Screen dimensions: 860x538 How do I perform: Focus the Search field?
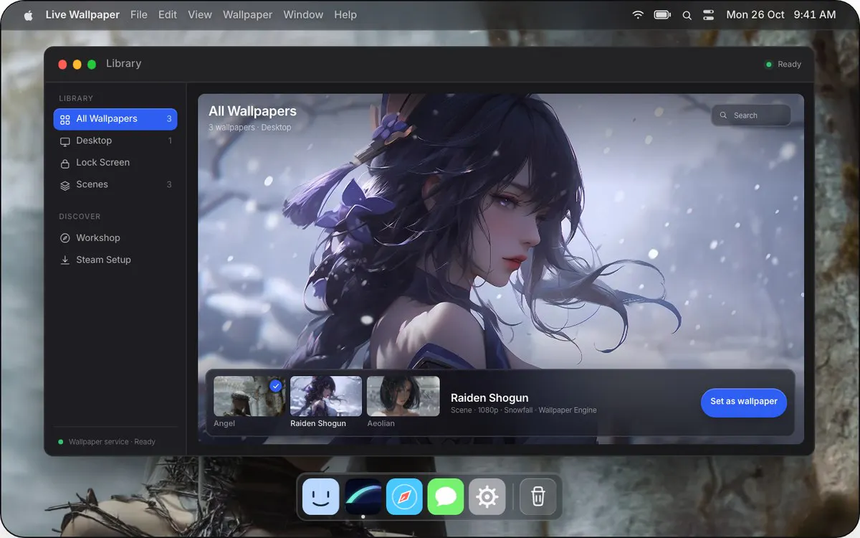coord(751,115)
